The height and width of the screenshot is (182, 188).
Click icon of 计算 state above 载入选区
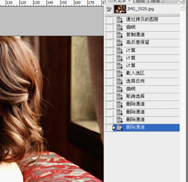(x=119, y=66)
